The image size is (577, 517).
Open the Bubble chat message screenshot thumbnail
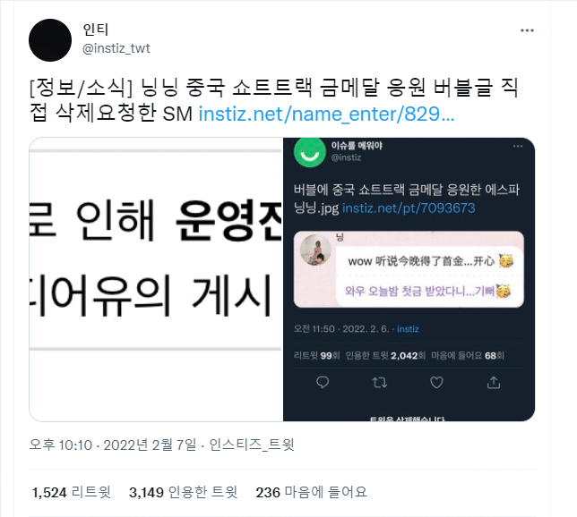coord(409,269)
